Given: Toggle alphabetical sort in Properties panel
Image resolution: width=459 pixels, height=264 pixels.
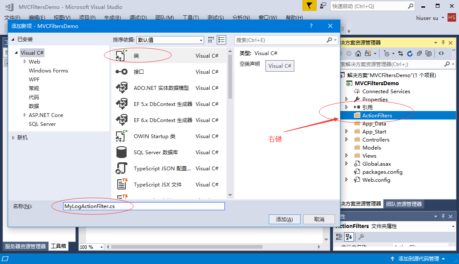Looking at the screenshot, I should [349, 237].
